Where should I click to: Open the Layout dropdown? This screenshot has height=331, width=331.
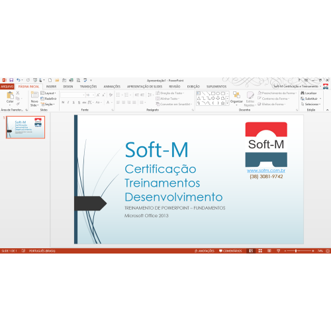(x=48, y=93)
